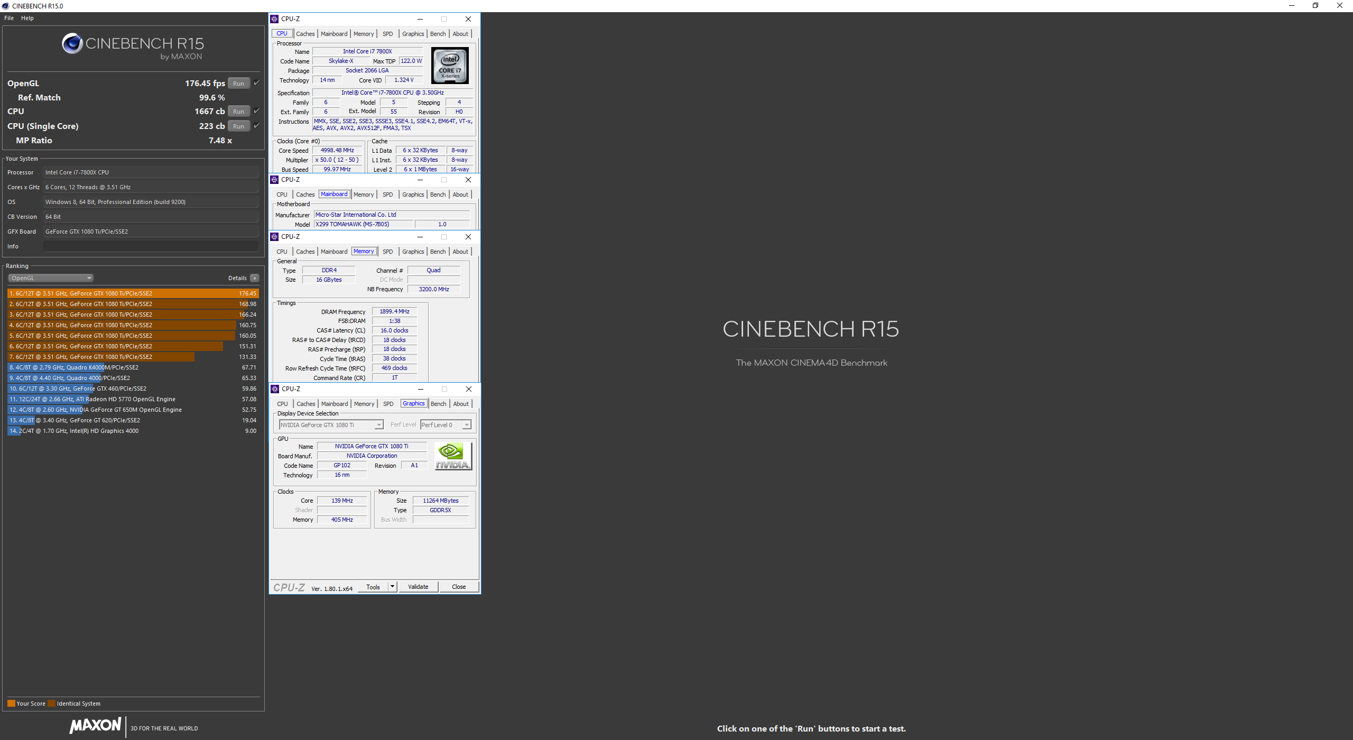Click the CPU-Z icon of Graphics window
This screenshot has height=740, width=1353.
click(x=275, y=389)
